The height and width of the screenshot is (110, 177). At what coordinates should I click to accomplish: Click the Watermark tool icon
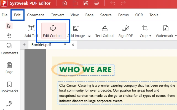pos(166,28)
